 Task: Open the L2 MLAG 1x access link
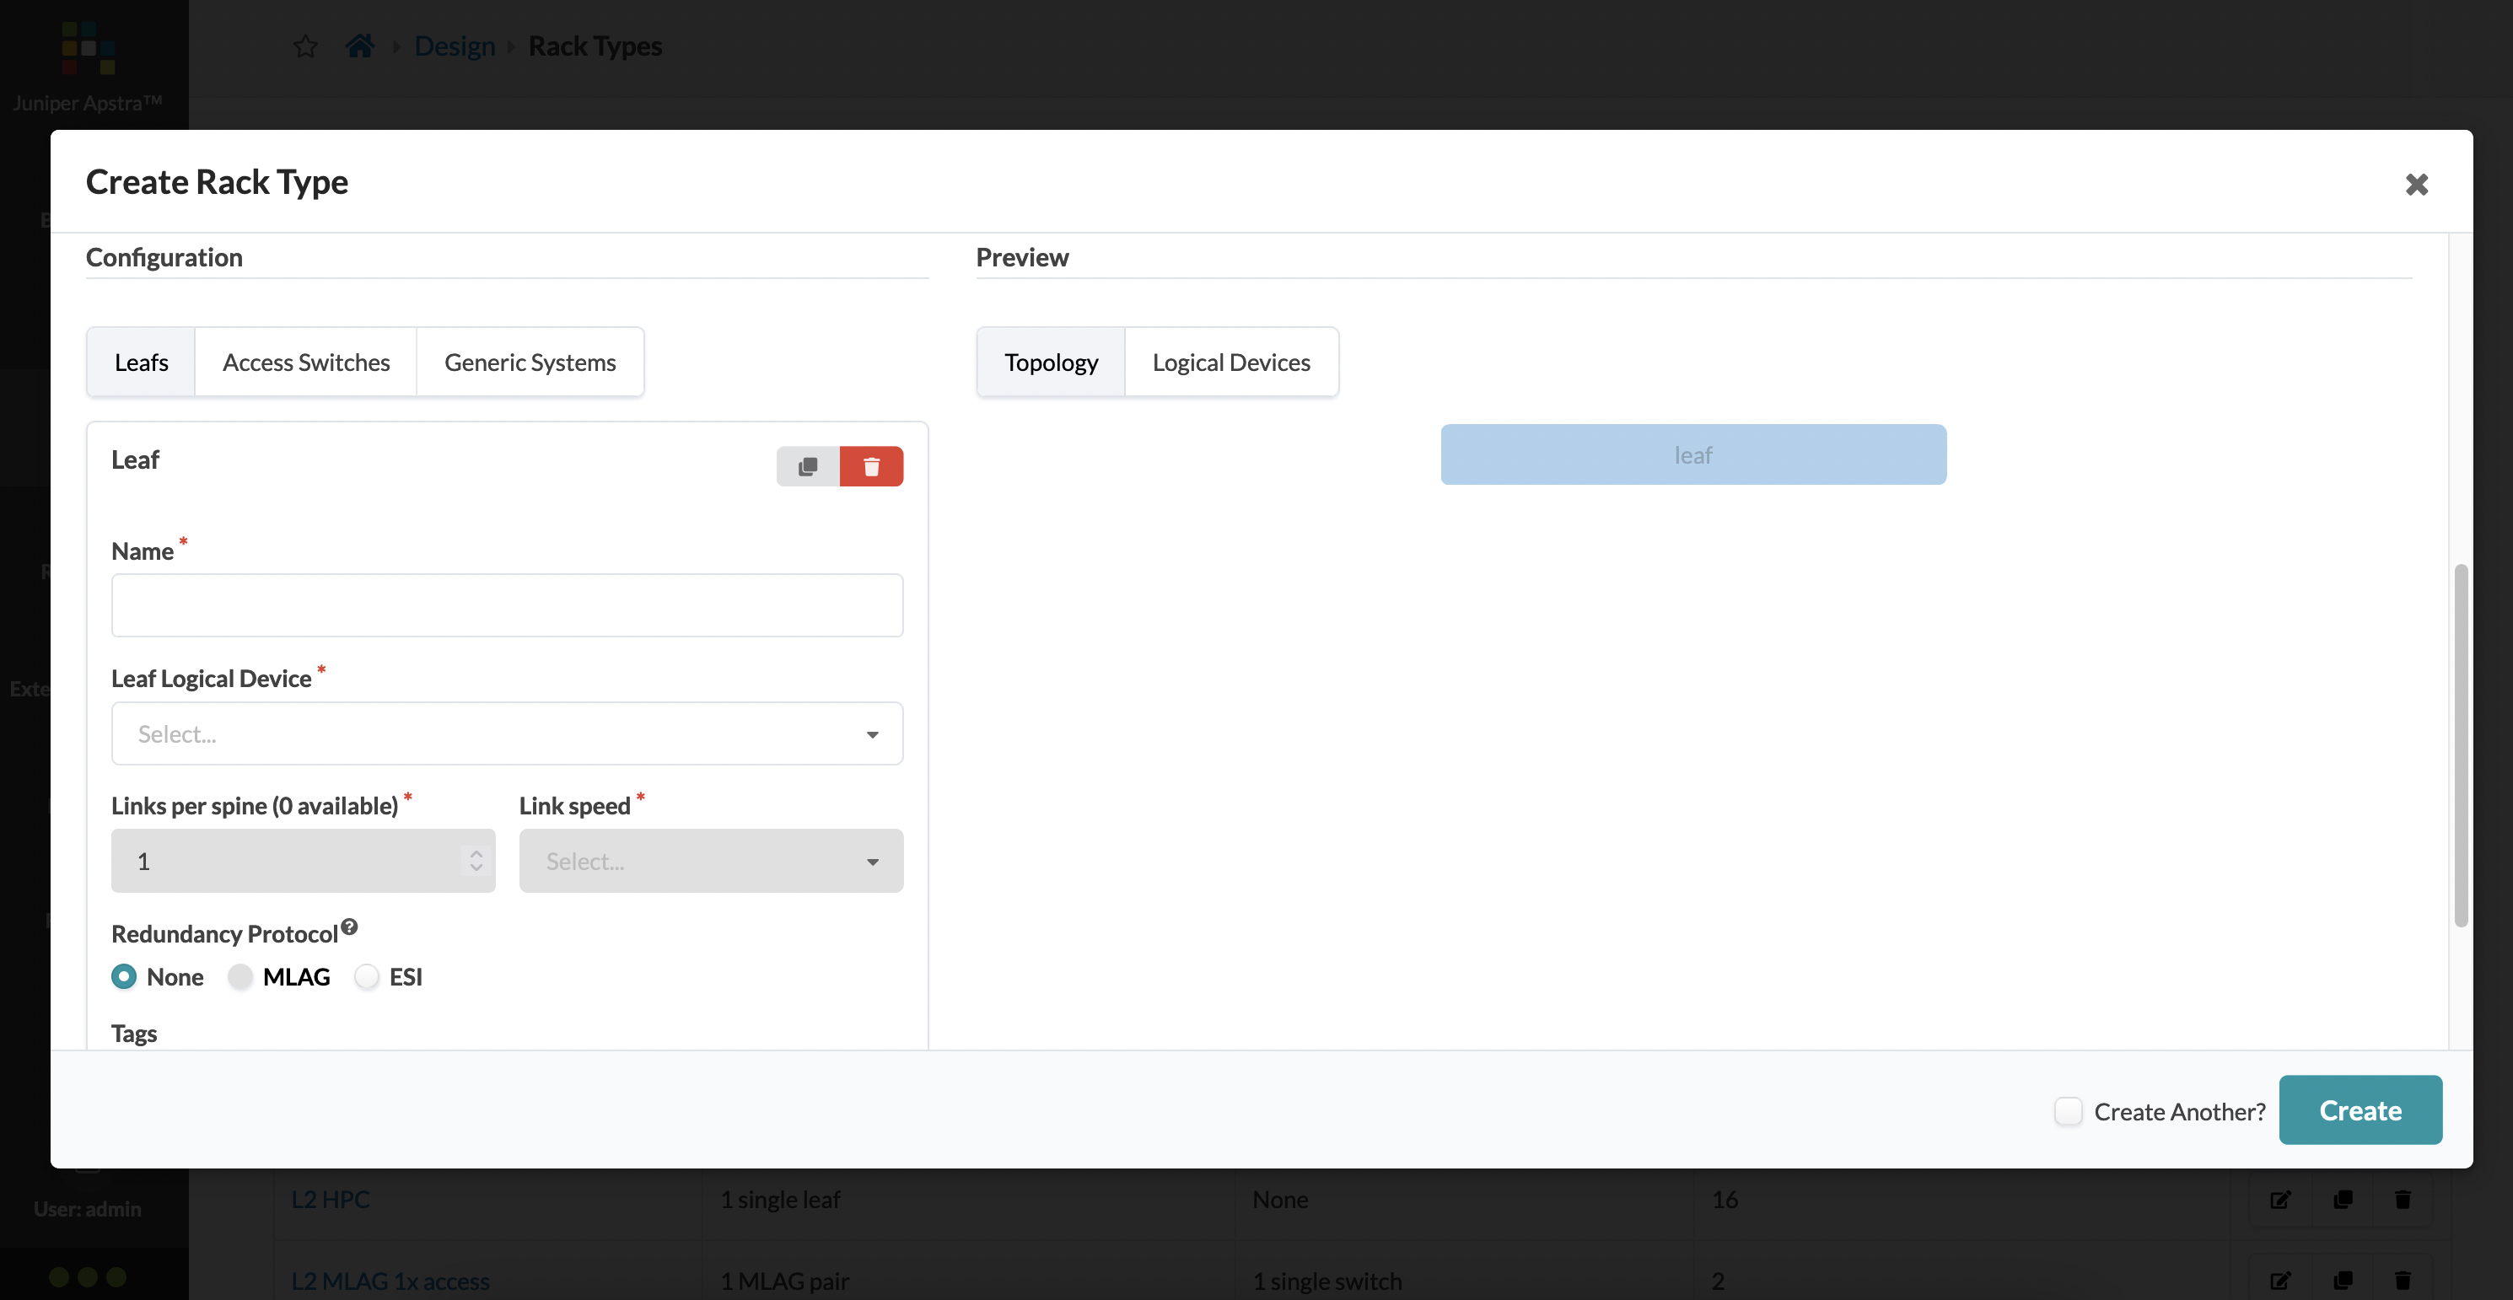(390, 1281)
